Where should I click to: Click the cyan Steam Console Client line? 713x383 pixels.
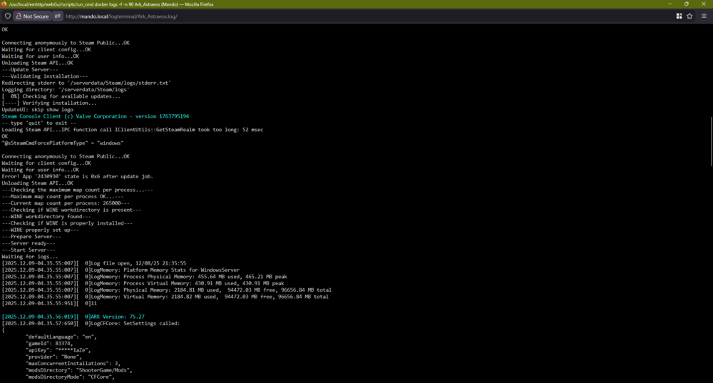click(95, 116)
